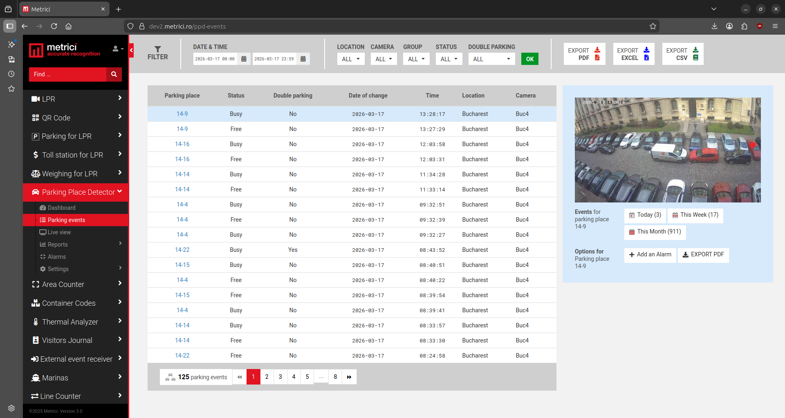Click the parking camera snapshot image
The height and width of the screenshot is (418, 785).
tap(668, 150)
